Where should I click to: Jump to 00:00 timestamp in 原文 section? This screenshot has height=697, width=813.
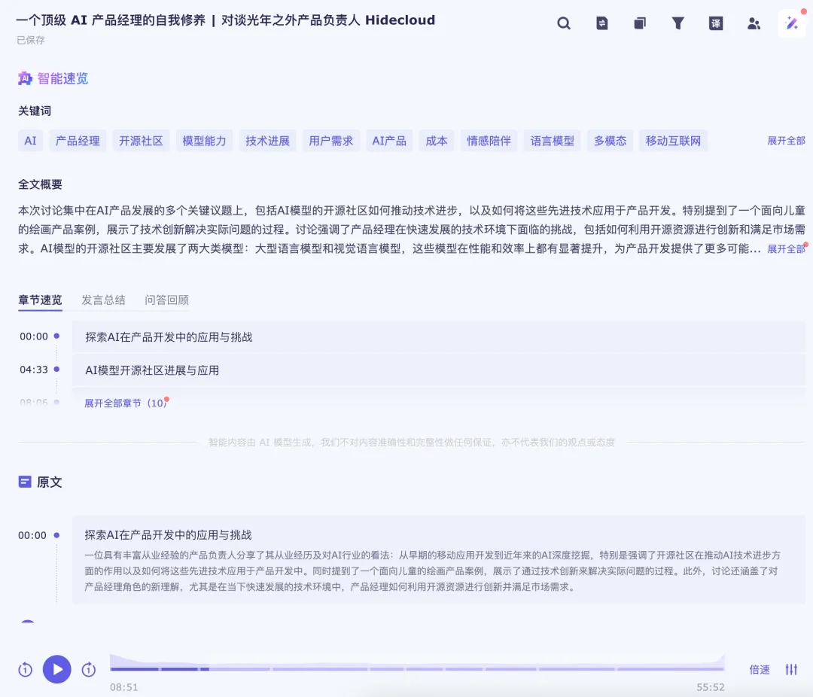(x=32, y=535)
